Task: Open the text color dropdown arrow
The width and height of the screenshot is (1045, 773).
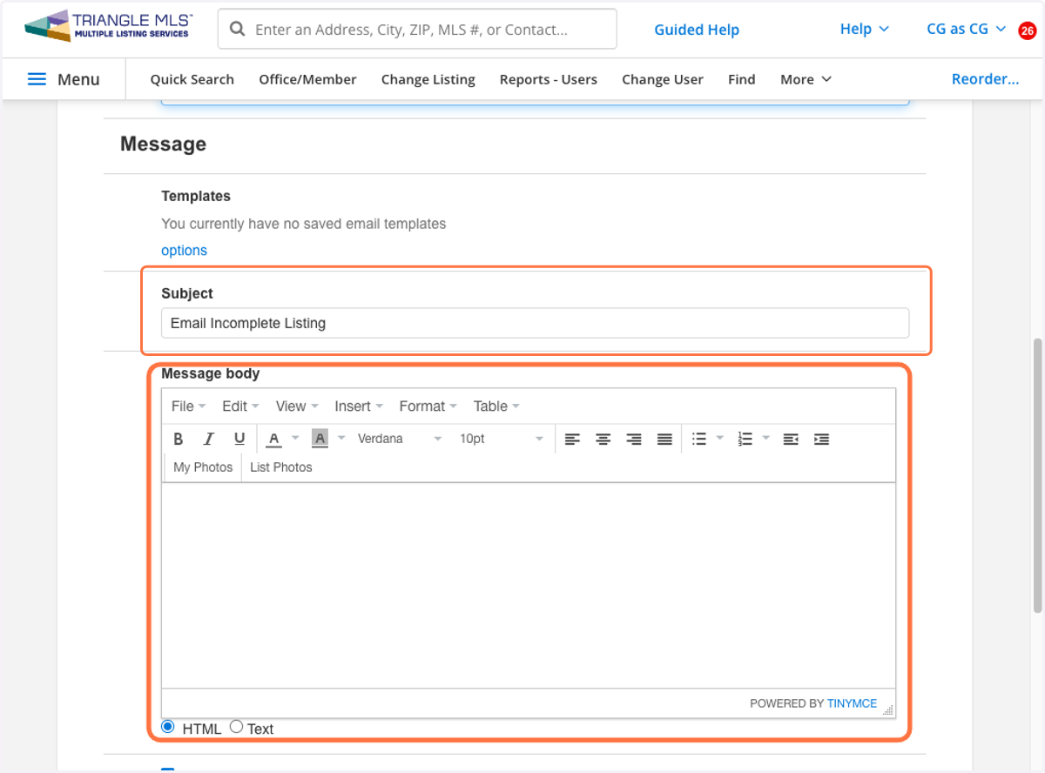Action: pos(295,439)
